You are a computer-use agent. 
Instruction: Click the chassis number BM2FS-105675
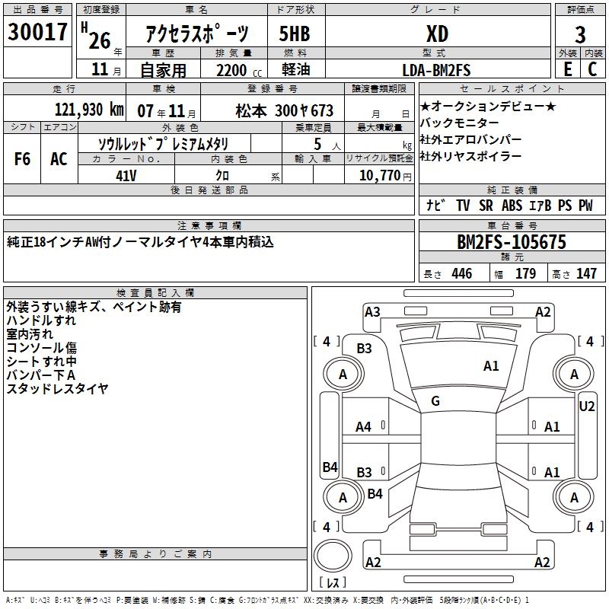(x=512, y=242)
